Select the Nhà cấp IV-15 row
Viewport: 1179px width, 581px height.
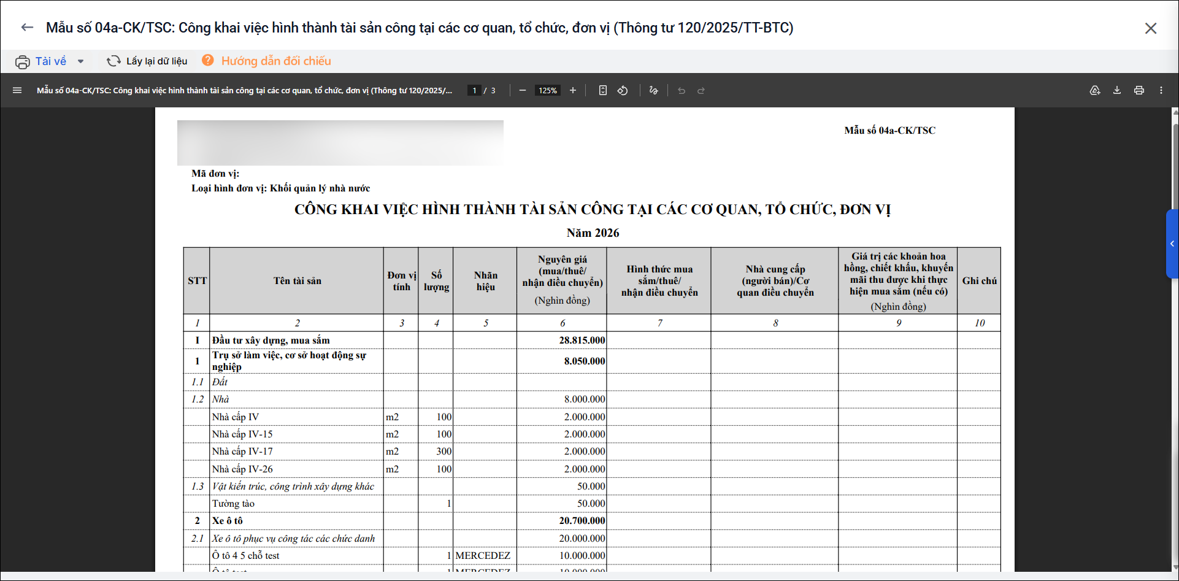pos(592,434)
